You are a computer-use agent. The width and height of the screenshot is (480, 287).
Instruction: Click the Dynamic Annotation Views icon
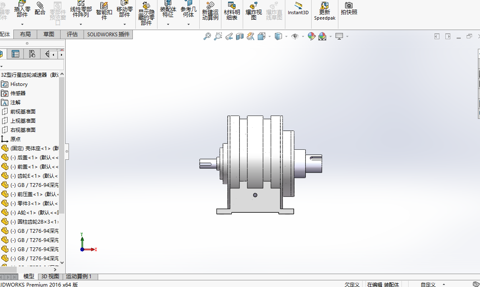250,36
